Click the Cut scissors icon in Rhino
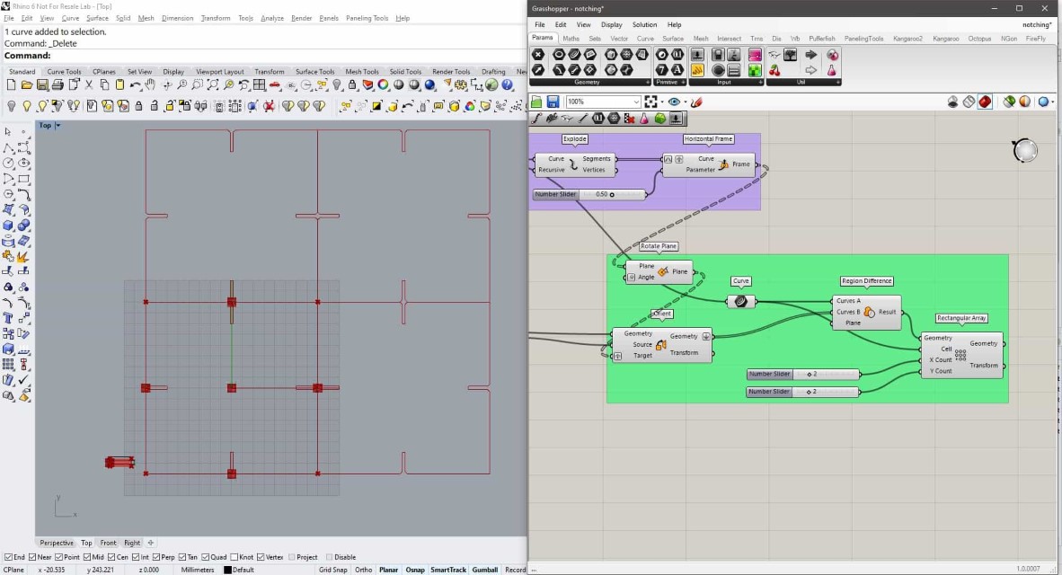This screenshot has height=575, width=1062. (89, 85)
